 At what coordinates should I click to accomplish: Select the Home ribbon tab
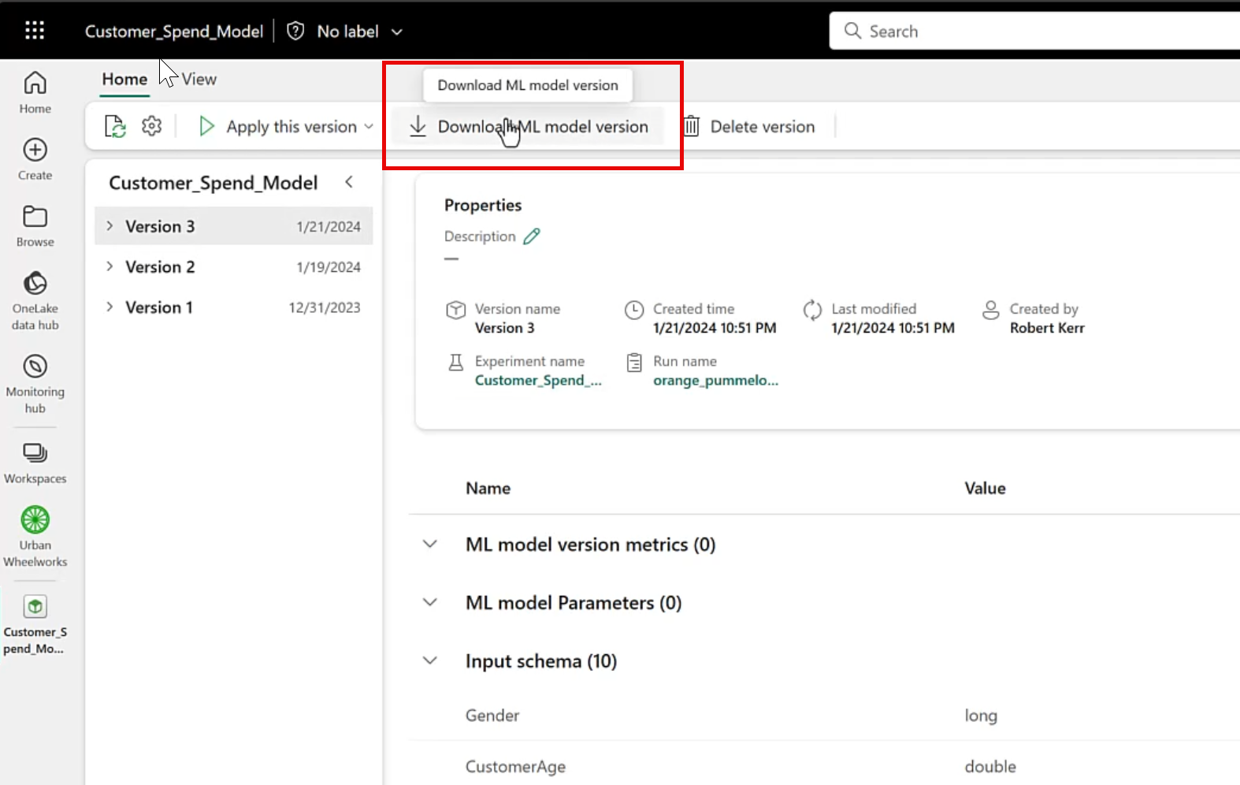[x=124, y=80]
